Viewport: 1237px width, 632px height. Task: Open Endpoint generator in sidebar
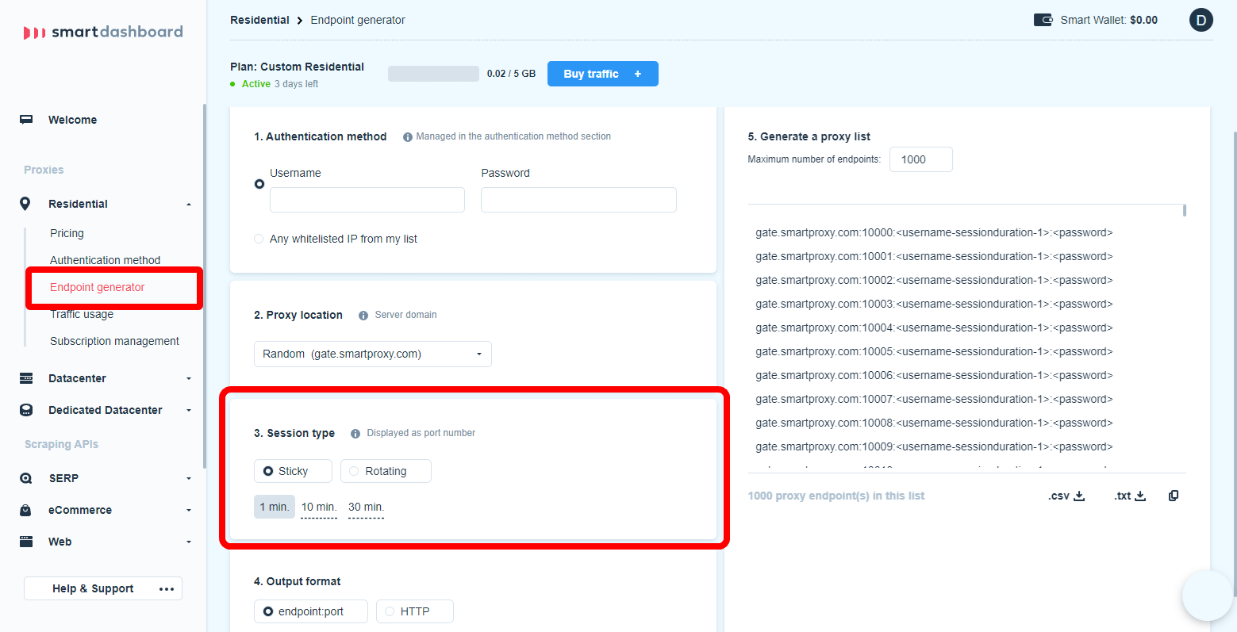[97, 287]
